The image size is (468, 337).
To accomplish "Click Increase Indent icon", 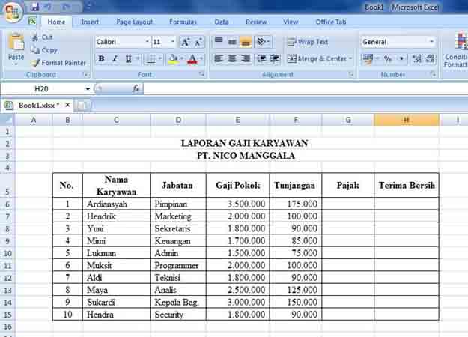I will (x=275, y=59).
